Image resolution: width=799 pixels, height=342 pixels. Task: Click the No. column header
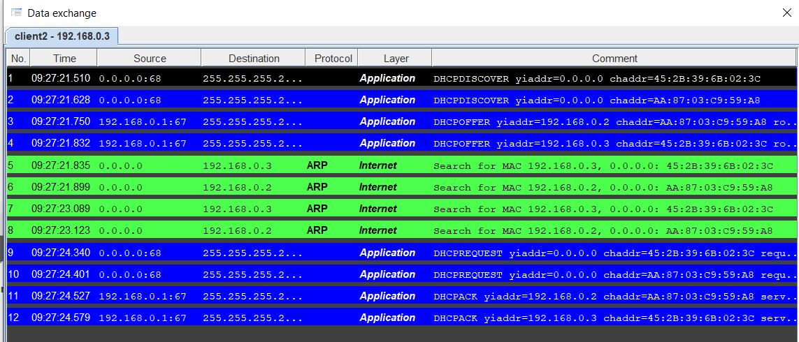[18, 59]
